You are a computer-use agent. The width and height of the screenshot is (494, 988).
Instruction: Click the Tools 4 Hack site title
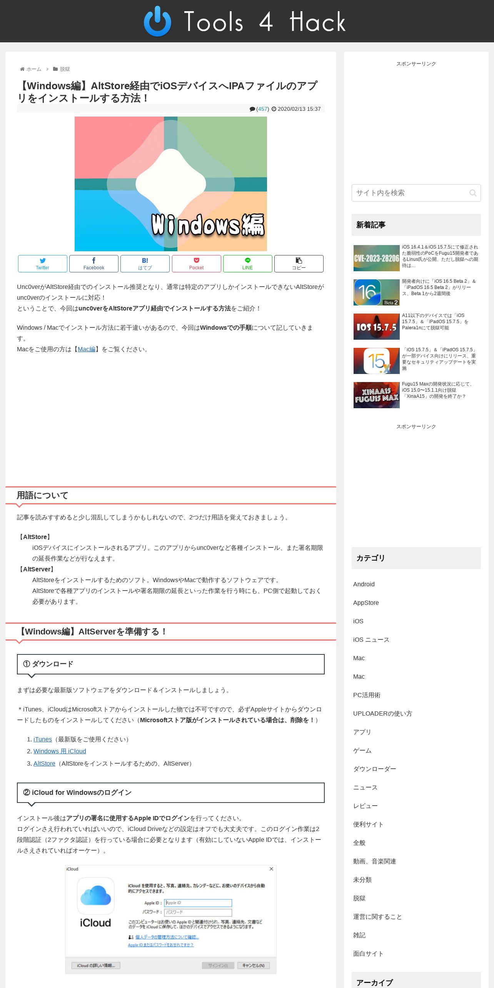265,22
